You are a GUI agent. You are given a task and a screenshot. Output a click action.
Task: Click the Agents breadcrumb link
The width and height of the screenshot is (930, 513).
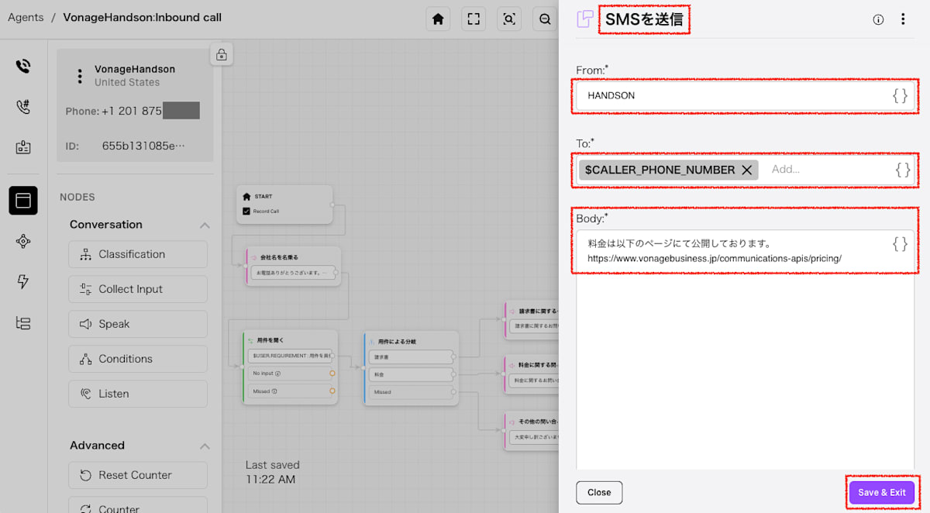click(26, 17)
